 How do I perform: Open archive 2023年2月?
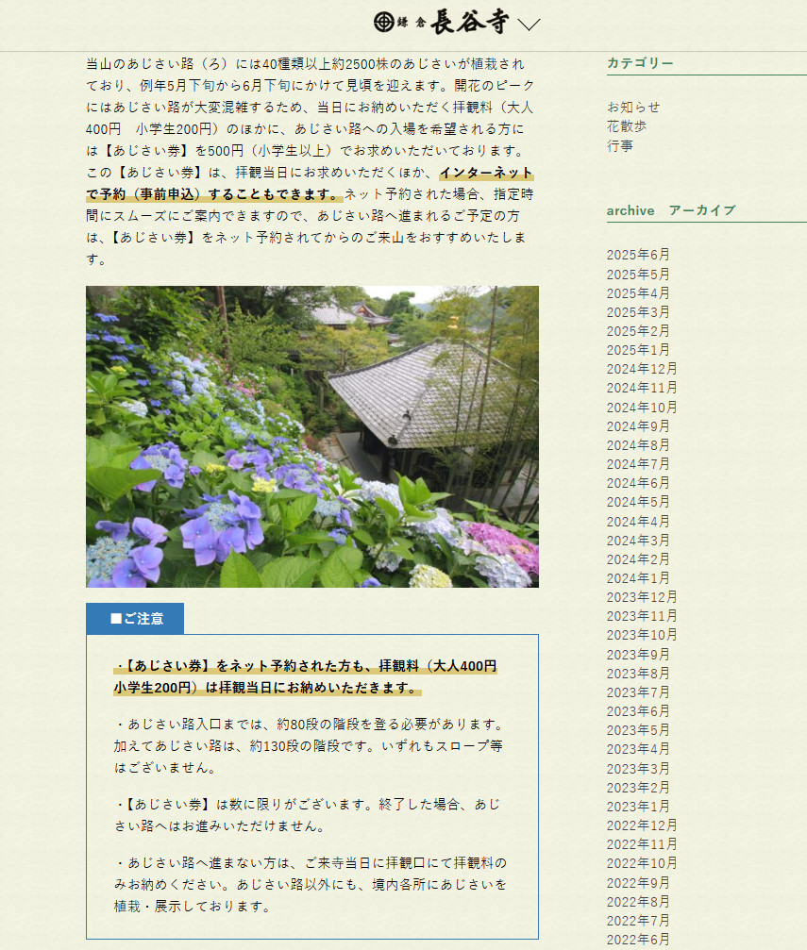(x=638, y=788)
